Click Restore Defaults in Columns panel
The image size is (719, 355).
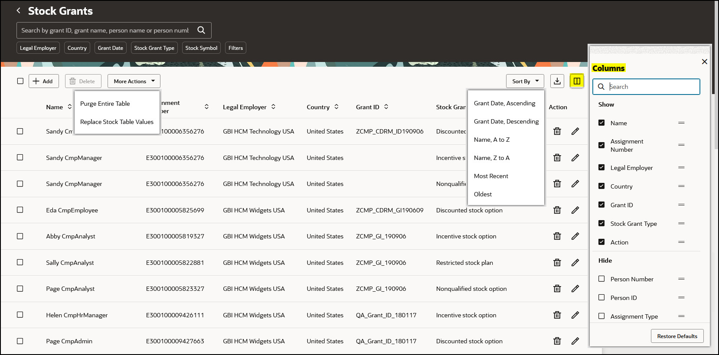coord(677,336)
